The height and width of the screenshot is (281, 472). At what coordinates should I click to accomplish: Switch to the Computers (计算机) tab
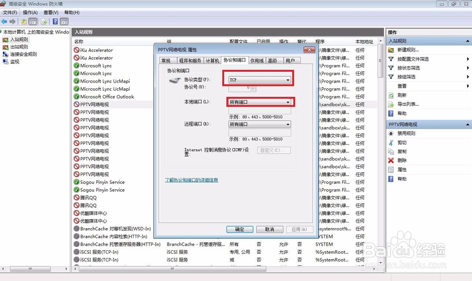click(x=212, y=60)
